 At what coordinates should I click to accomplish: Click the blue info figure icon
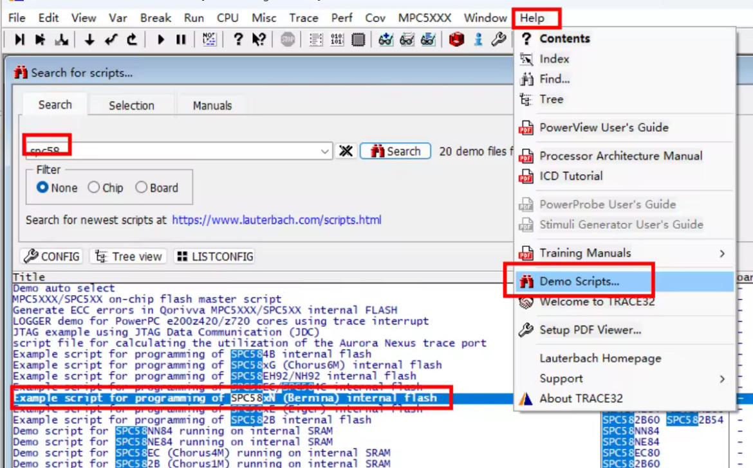coord(478,40)
